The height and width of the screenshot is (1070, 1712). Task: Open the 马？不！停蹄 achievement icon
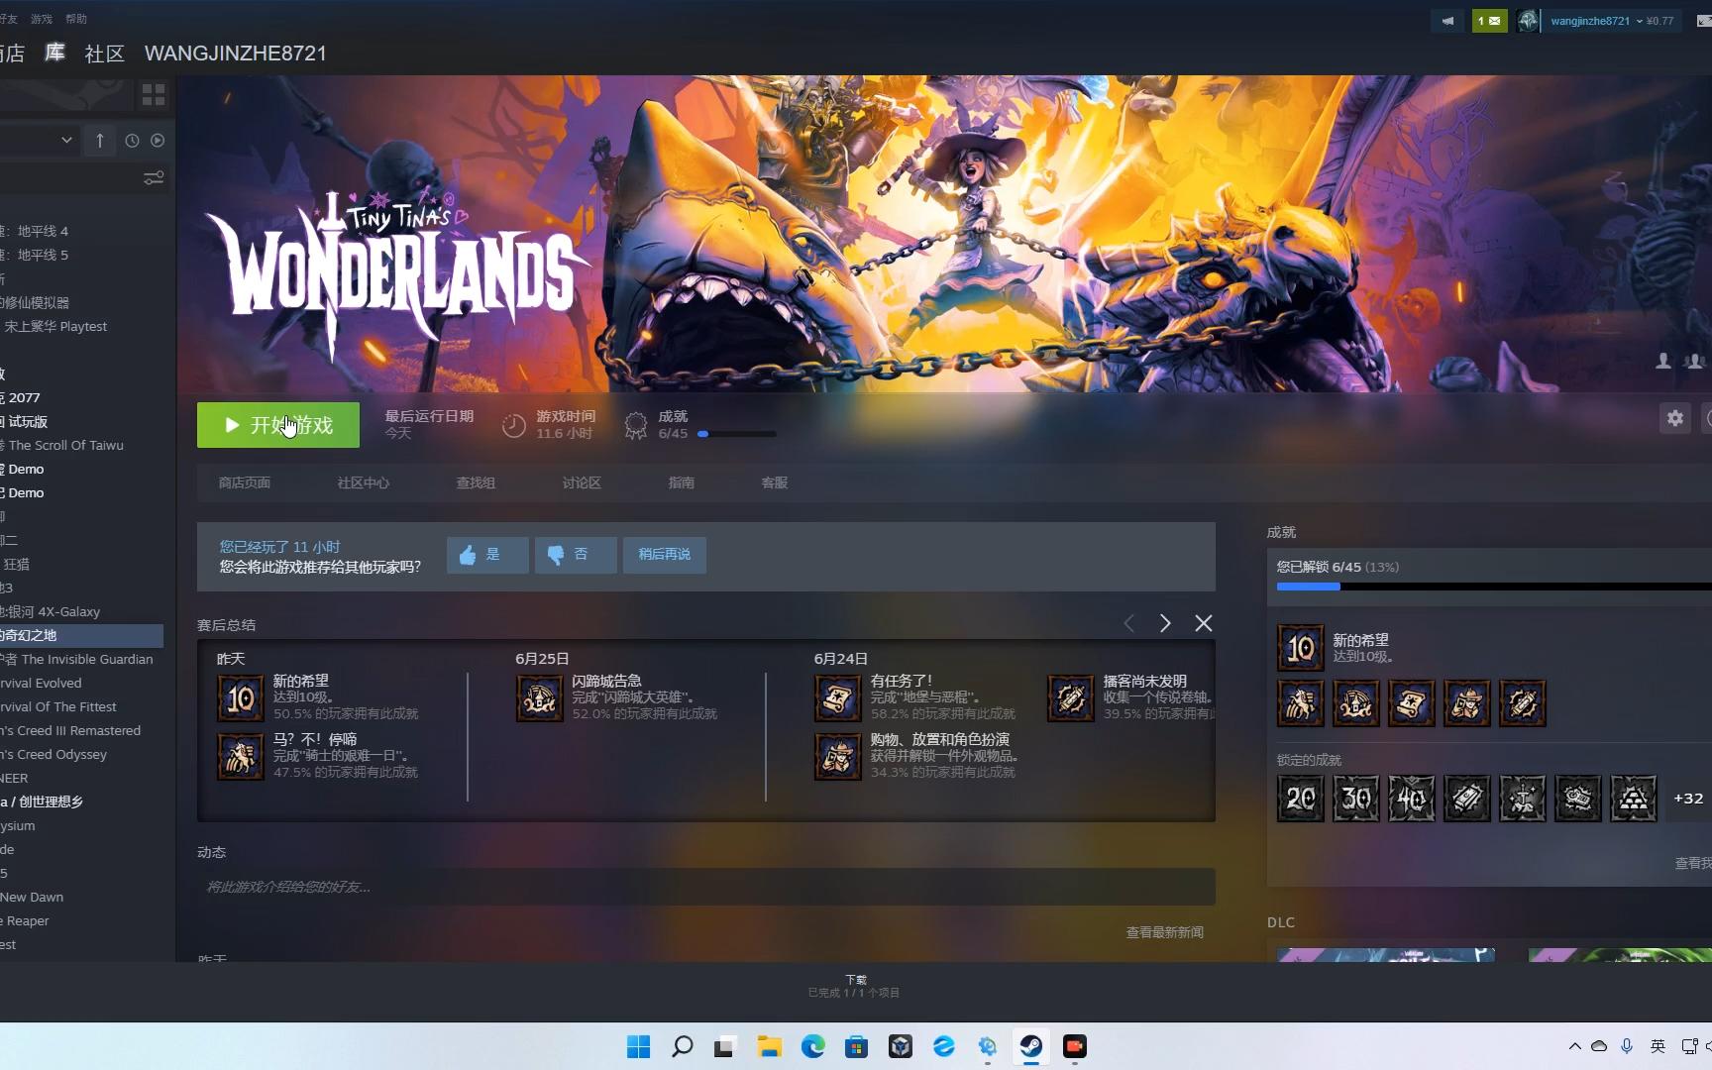click(x=241, y=757)
